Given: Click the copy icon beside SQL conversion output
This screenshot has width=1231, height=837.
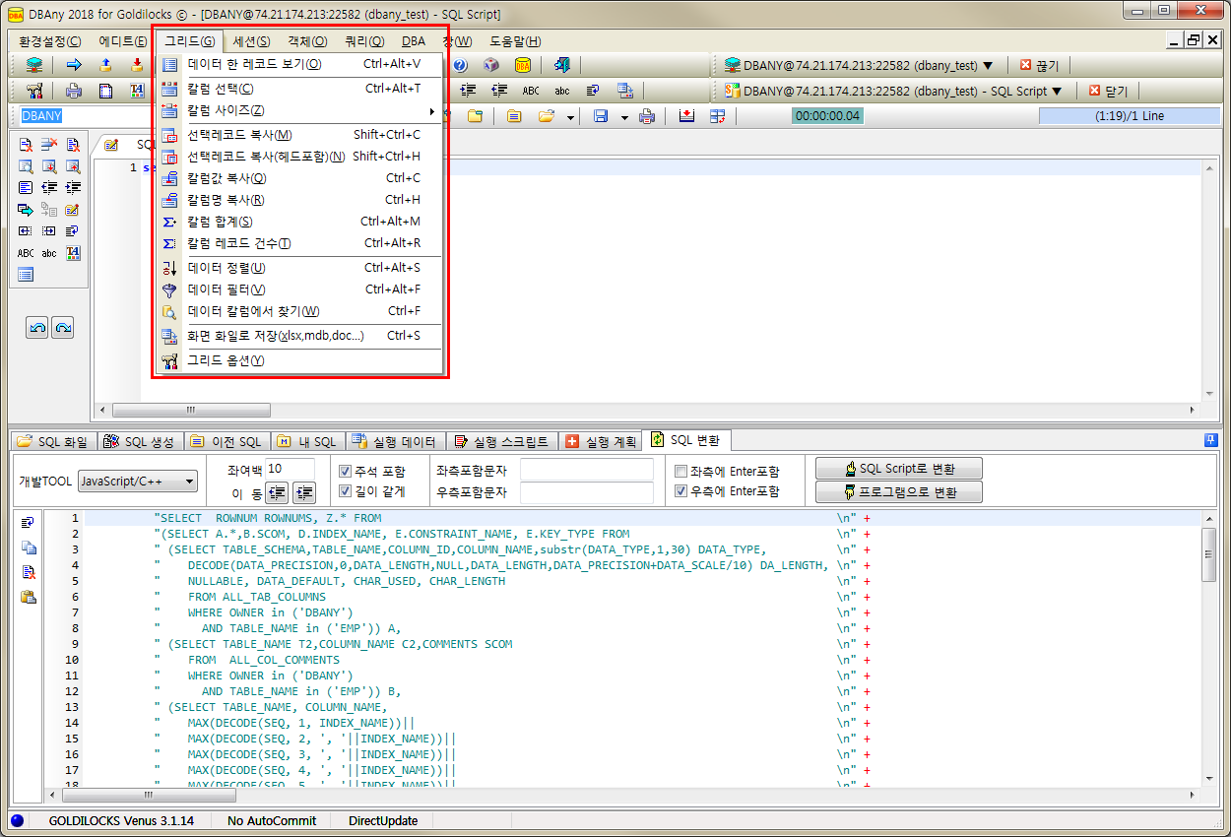Looking at the screenshot, I should point(29,547).
